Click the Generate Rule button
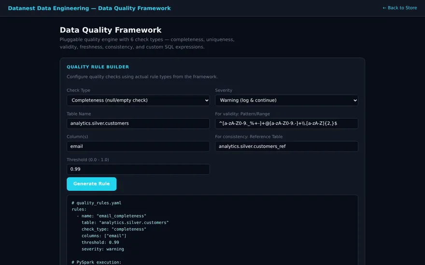425x265 pixels. (x=92, y=184)
